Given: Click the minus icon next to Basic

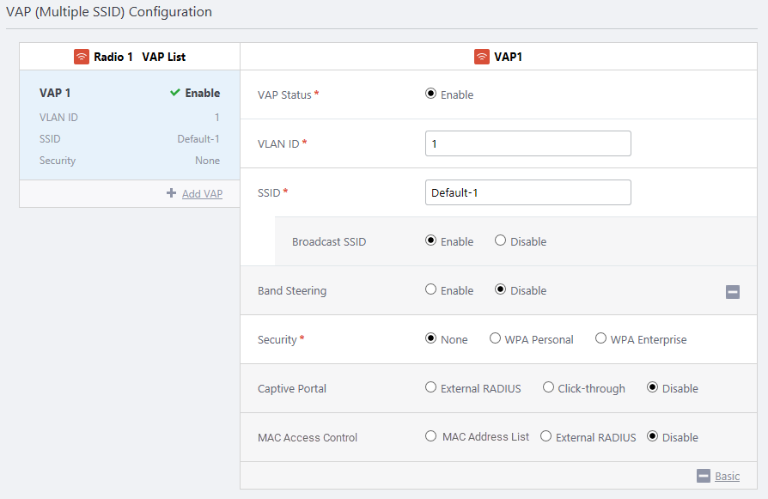Looking at the screenshot, I should pos(704,476).
